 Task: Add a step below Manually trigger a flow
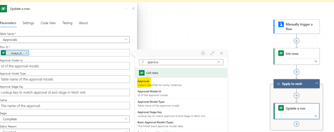pos(296,41)
